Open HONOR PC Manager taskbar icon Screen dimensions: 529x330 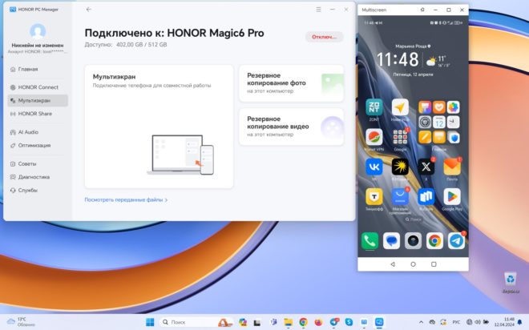(379, 322)
